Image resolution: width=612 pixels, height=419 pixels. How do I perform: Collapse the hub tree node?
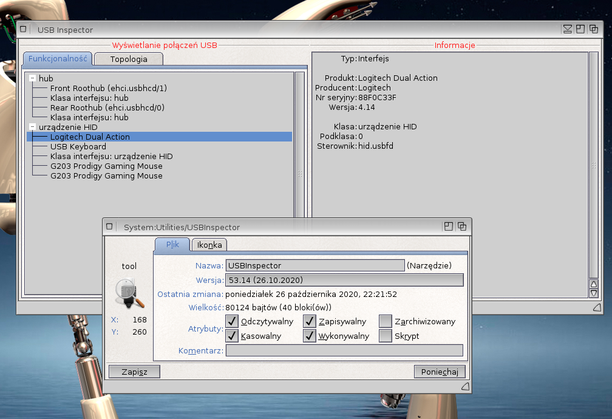33,78
